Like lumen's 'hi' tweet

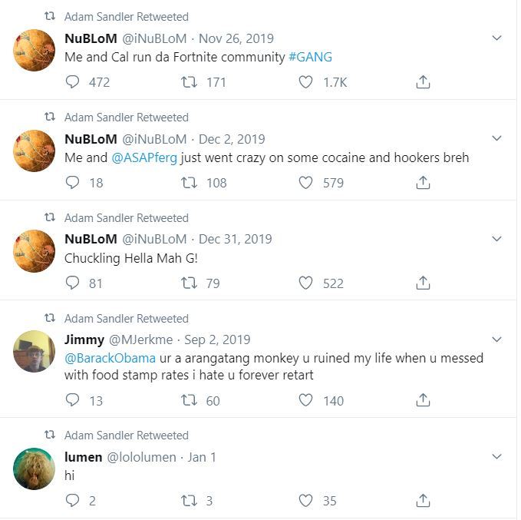point(305,501)
